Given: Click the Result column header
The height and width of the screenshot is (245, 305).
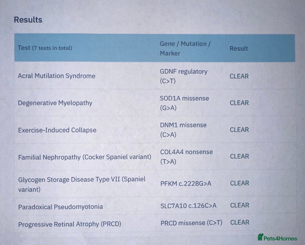Looking at the screenshot, I should click(239, 48).
